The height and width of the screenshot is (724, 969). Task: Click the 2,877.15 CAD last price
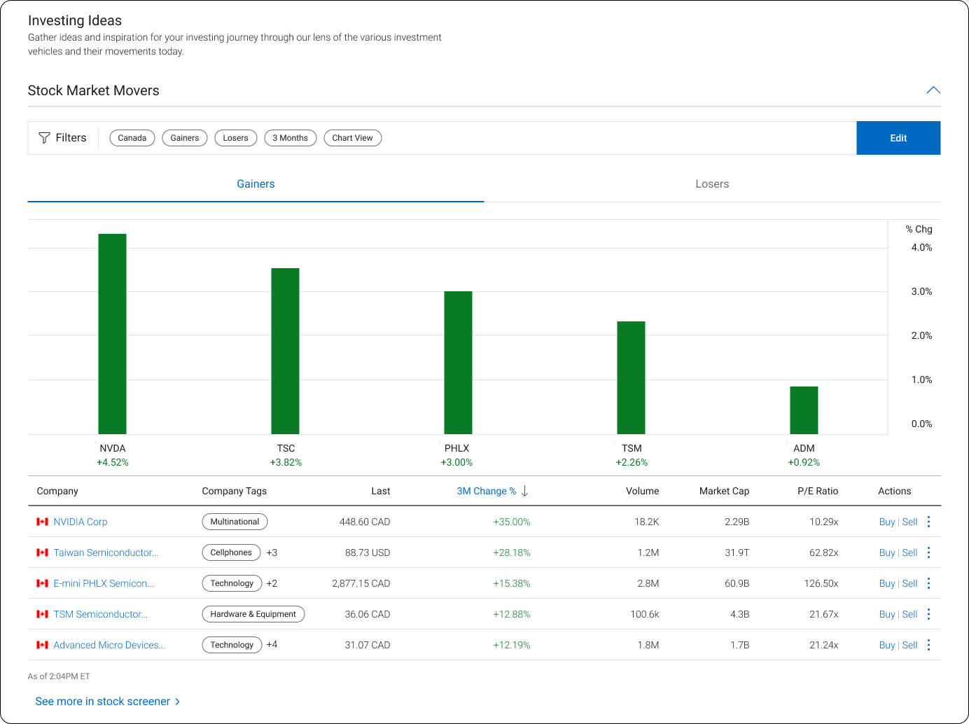tap(361, 583)
